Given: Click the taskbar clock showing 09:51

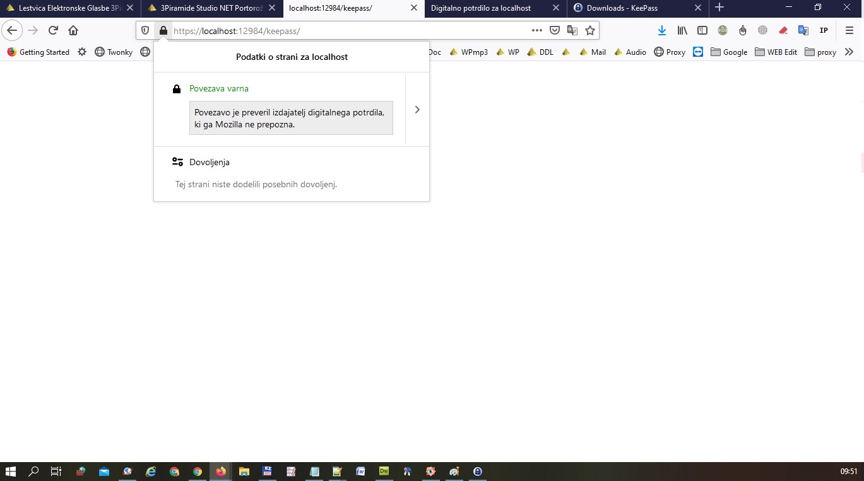Looking at the screenshot, I should [849, 471].
